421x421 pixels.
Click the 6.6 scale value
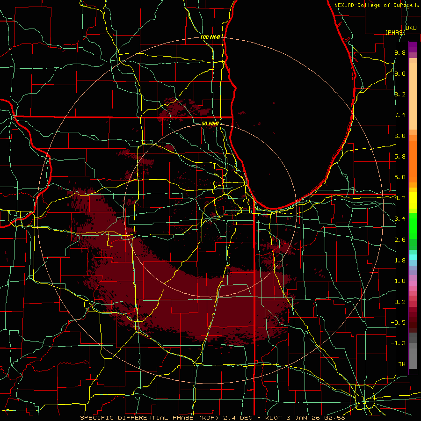pos(400,136)
